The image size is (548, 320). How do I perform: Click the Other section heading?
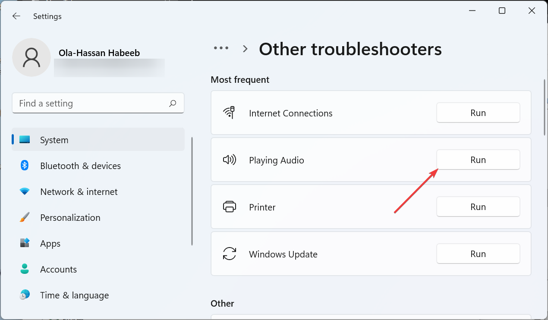click(222, 304)
